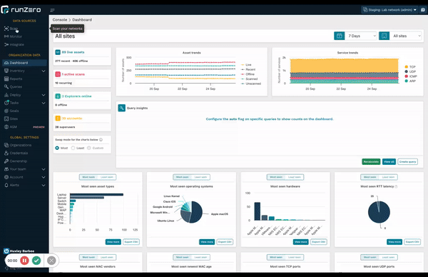Toggle Least seen for RTT latency chart
The width and height of the screenshot is (428, 277).
pyautogui.click(x=388, y=177)
